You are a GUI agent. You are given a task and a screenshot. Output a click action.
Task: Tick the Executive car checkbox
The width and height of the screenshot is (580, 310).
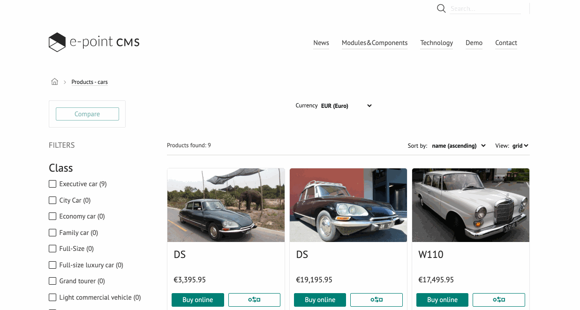click(53, 184)
